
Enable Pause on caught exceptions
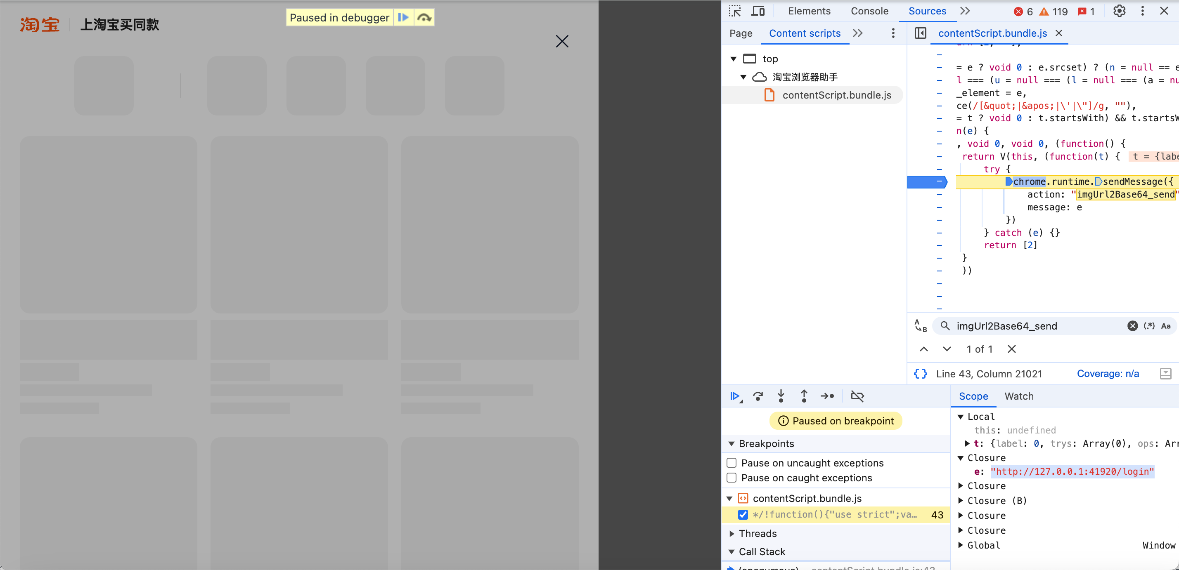click(x=732, y=478)
